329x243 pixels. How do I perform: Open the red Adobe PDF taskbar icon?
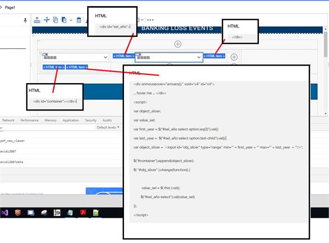[83, 213]
